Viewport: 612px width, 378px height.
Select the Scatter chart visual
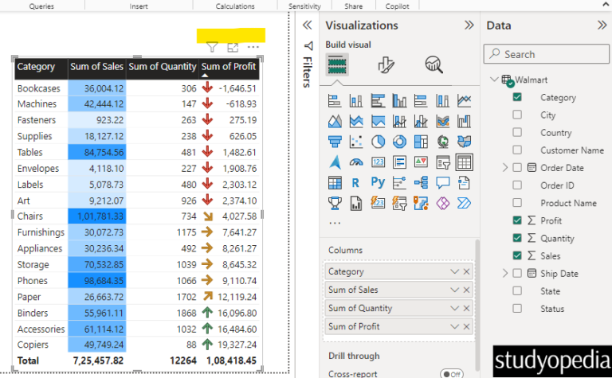356,142
